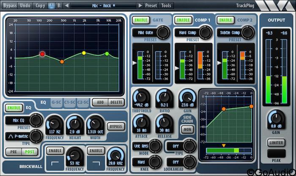
Task: Click the THRESHOLD knob showing -44.2 dB
Action: pyautogui.click(x=141, y=98)
